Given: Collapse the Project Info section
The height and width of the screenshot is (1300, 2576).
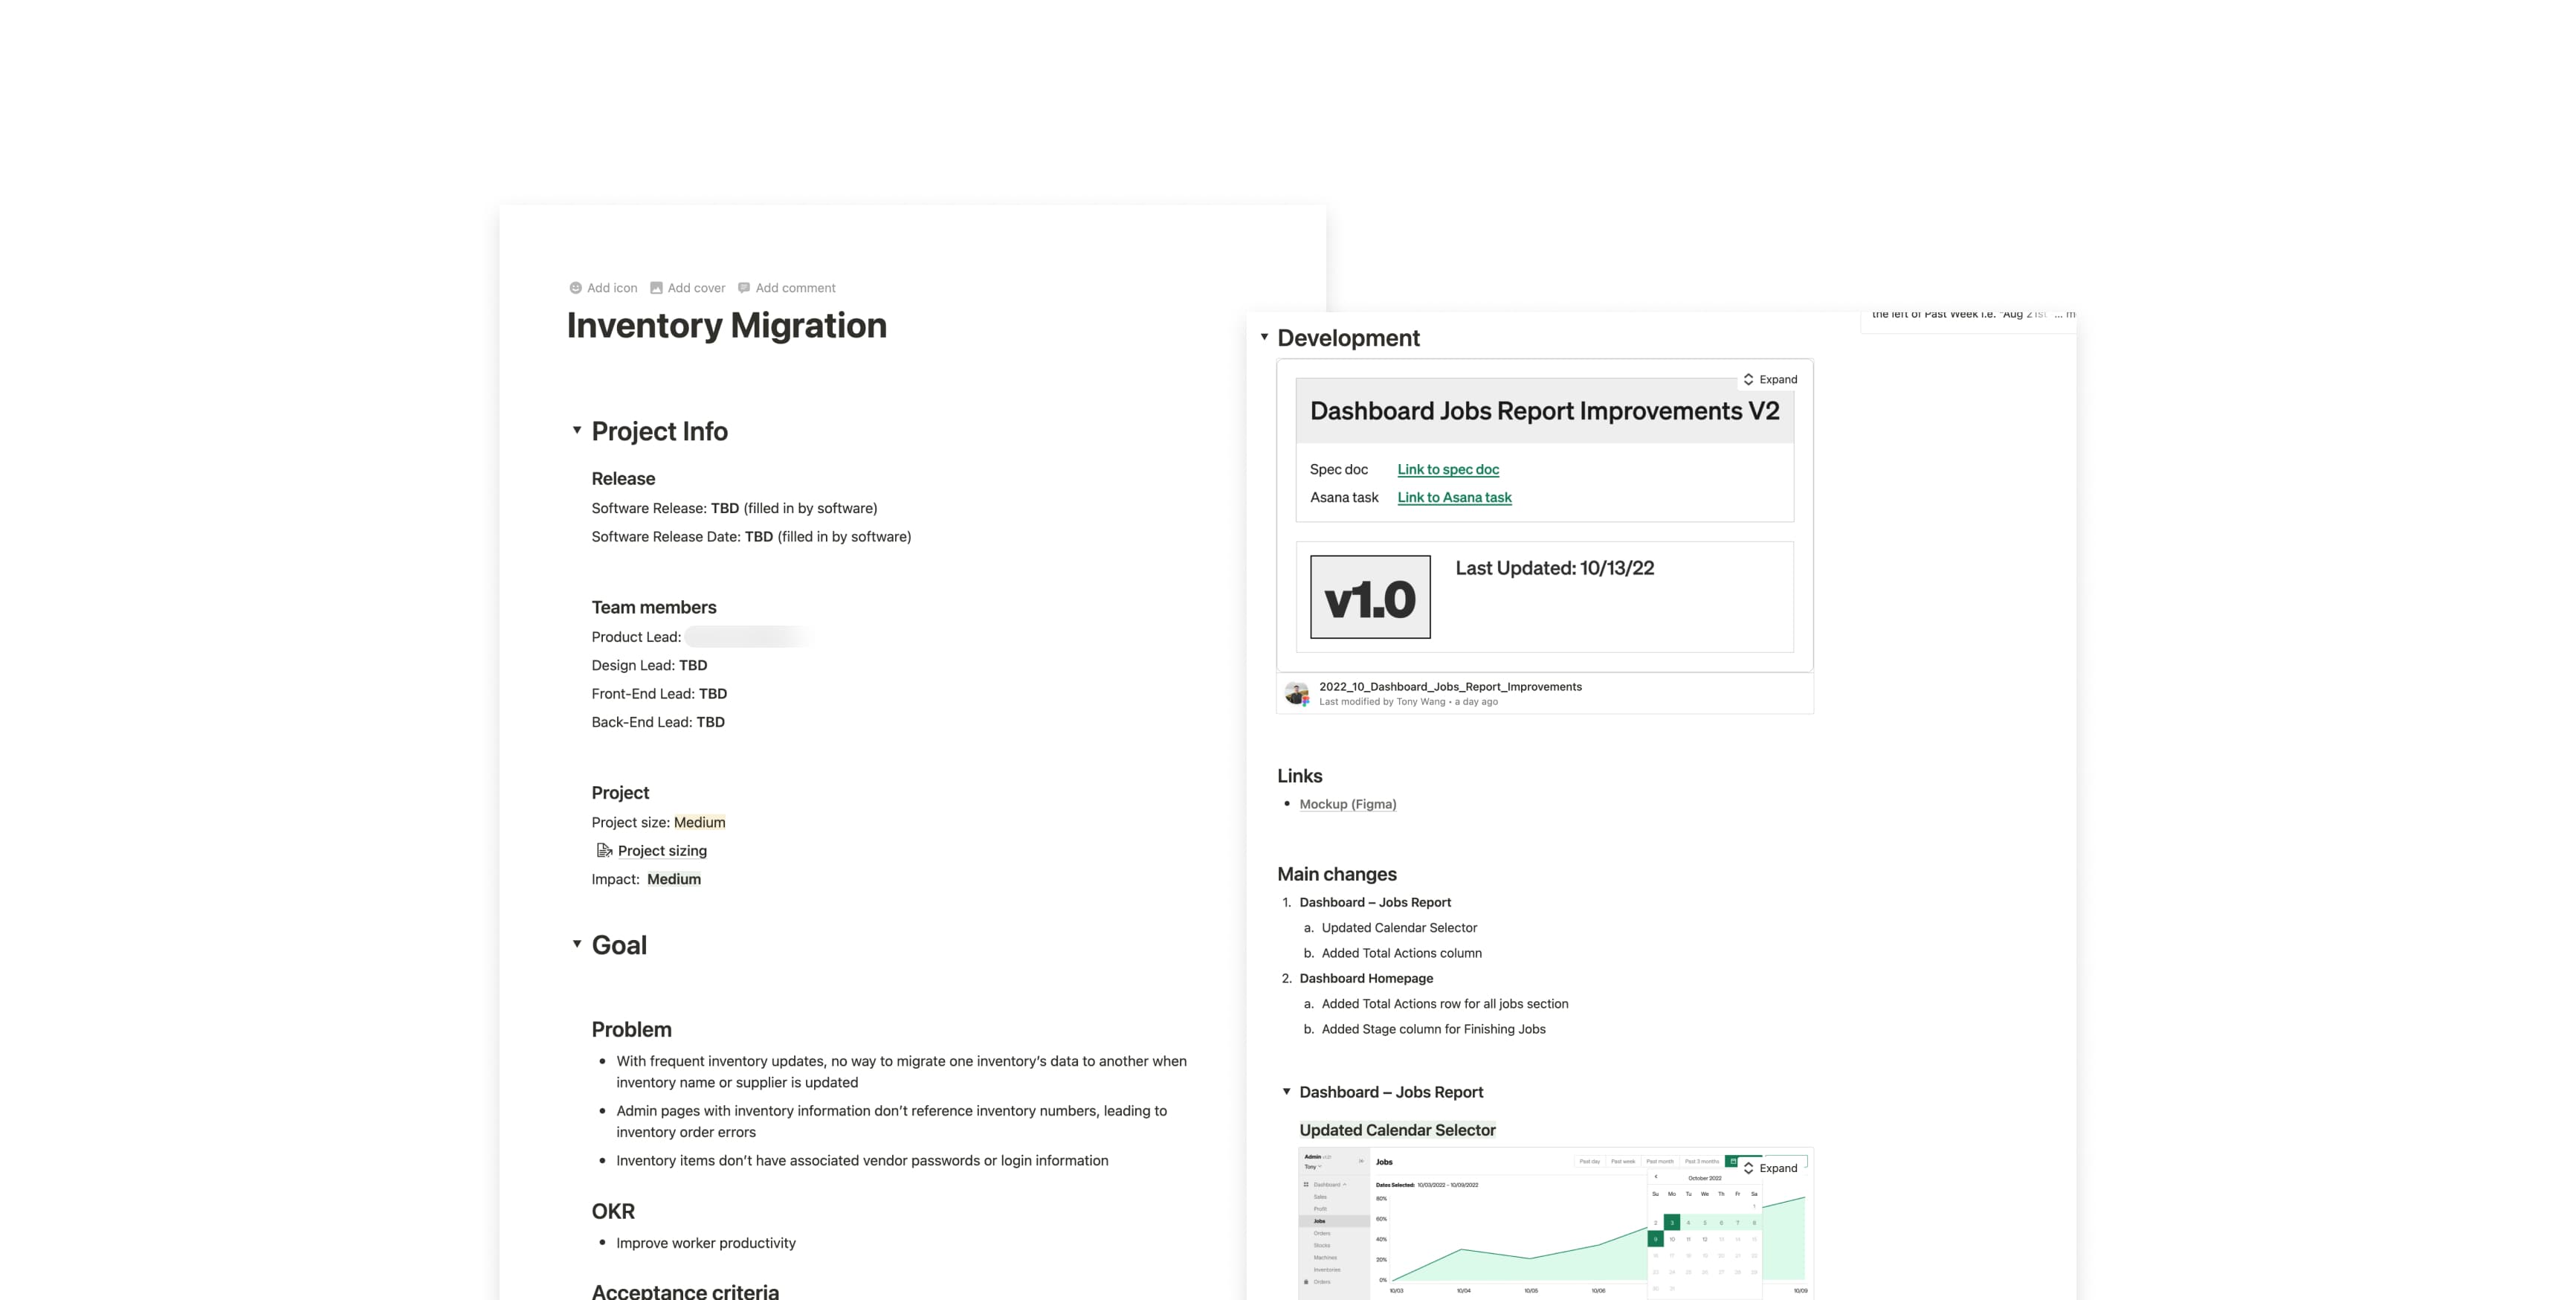Looking at the screenshot, I should [577, 430].
